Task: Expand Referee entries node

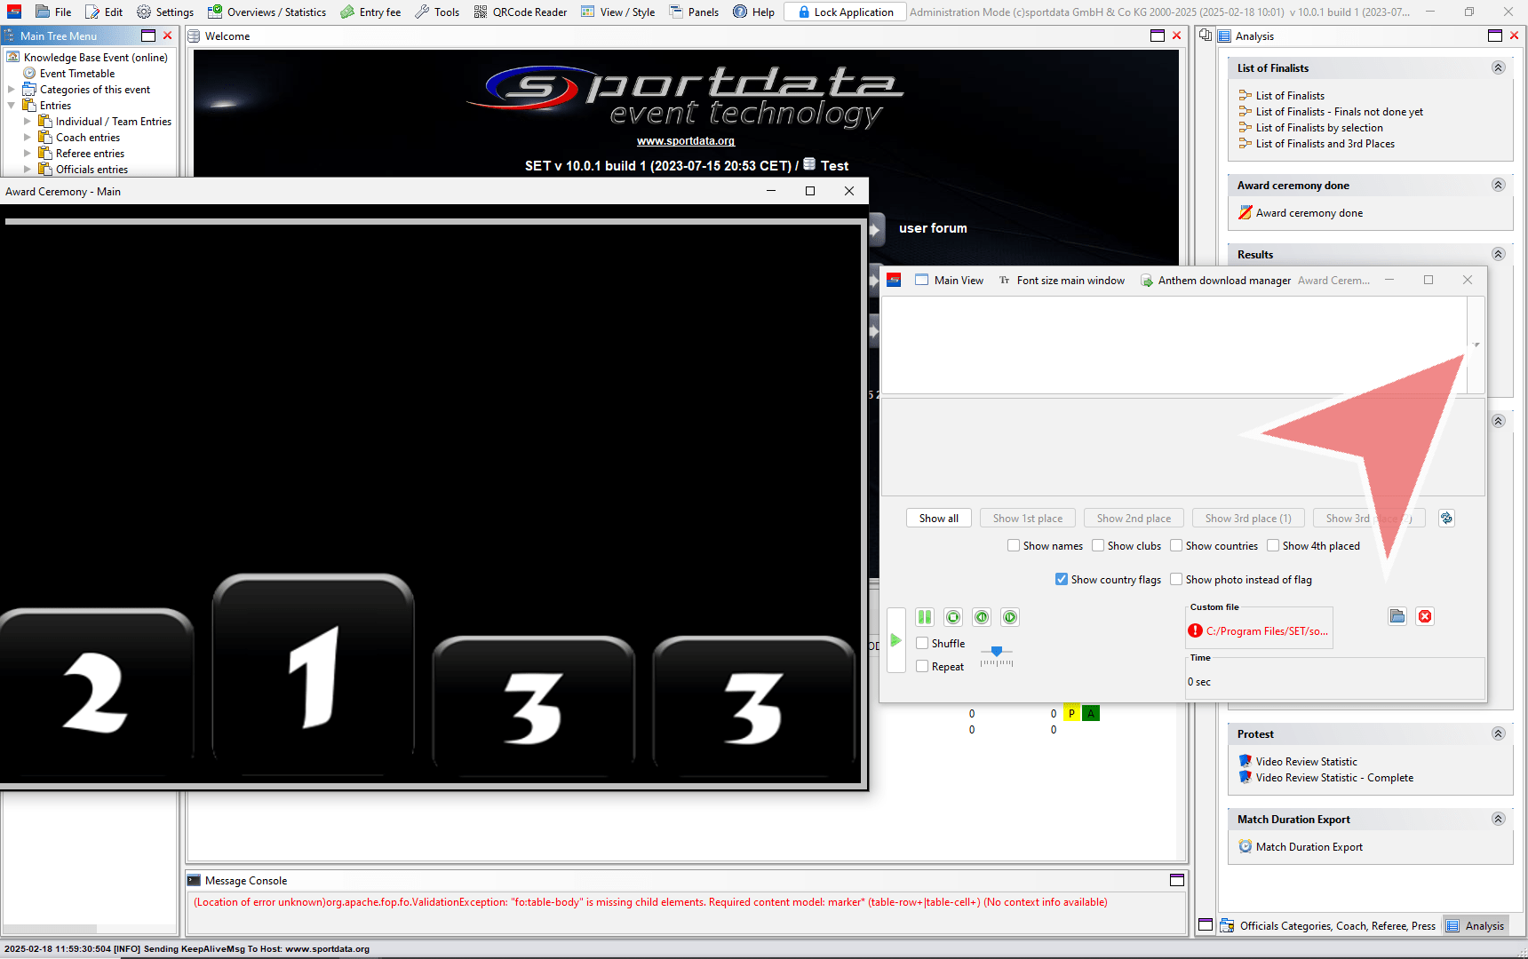Action: click(27, 154)
